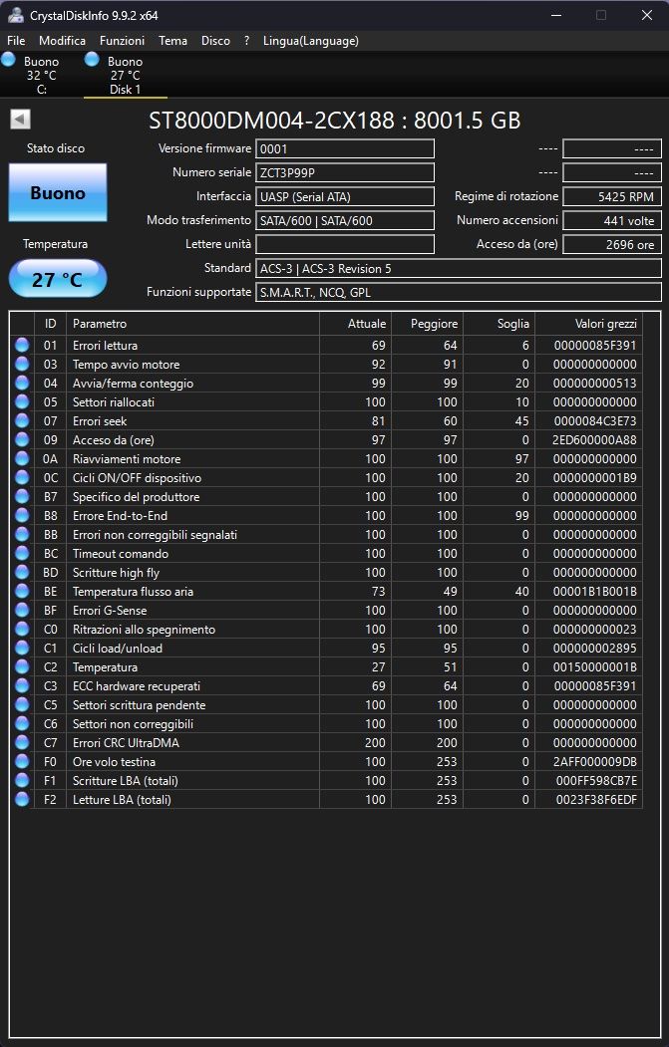Image resolution: width=669 pixels, height=1047 pixels.
Task: Click the 441 volte power-on count field
Action: tap(612, 221)
